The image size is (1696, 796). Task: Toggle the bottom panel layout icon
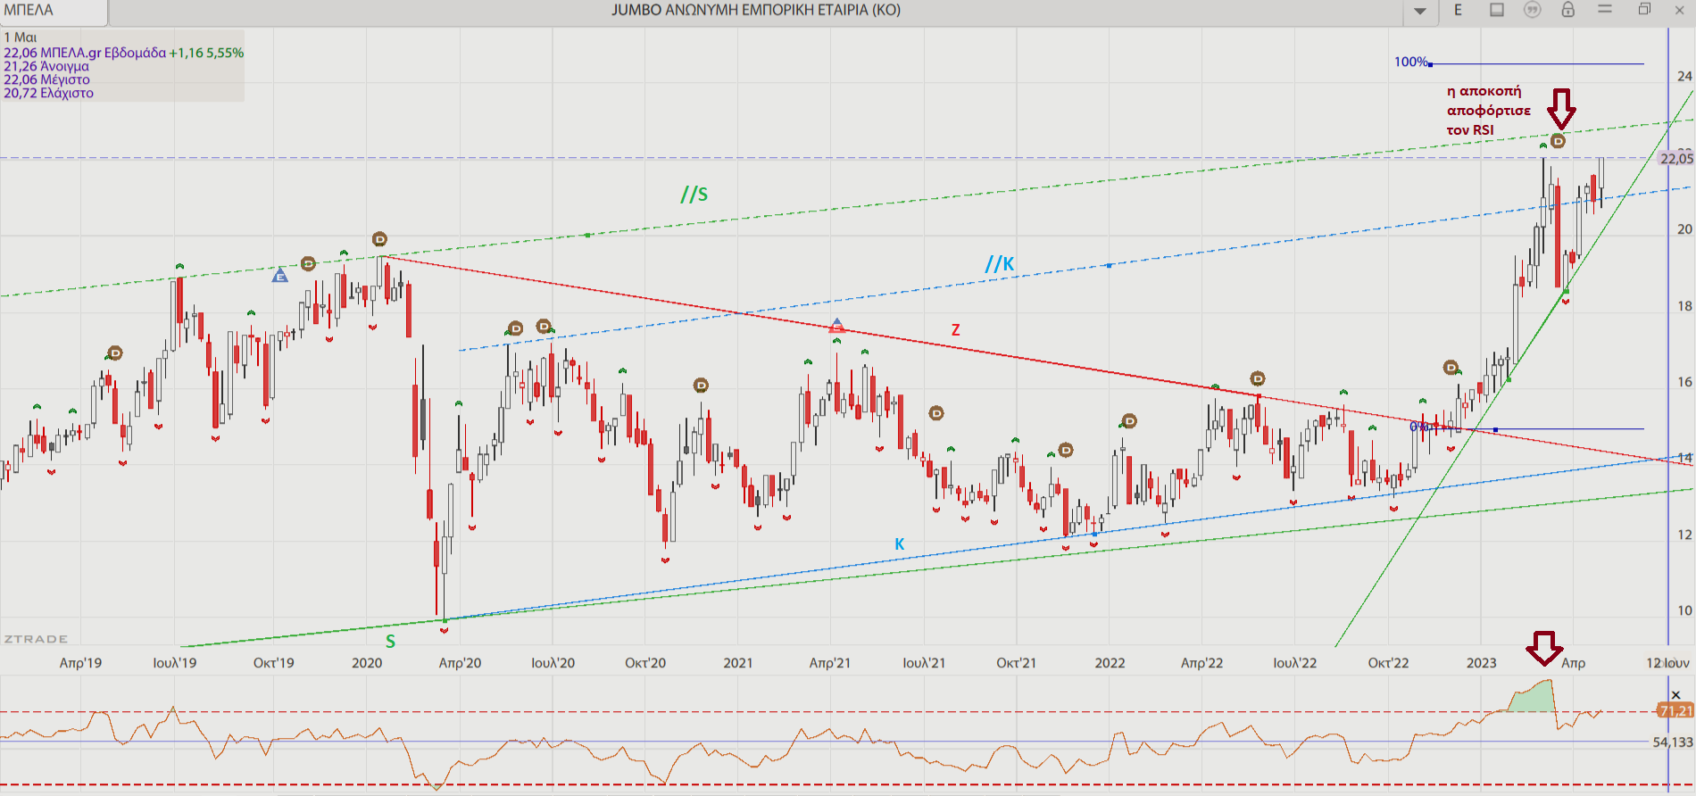pos(1497,10)
